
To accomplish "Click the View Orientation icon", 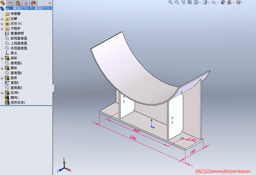I will point(196,2).
